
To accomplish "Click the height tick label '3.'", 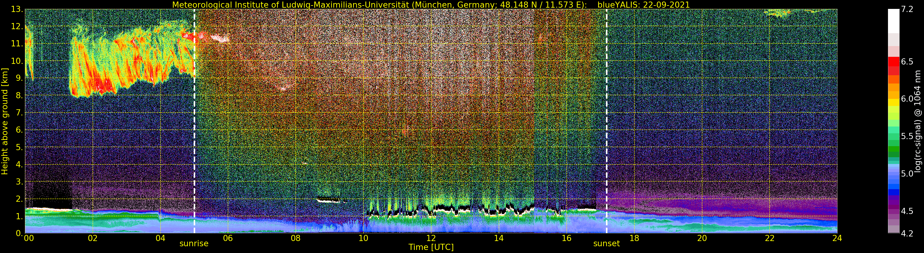I will [19, 182].
